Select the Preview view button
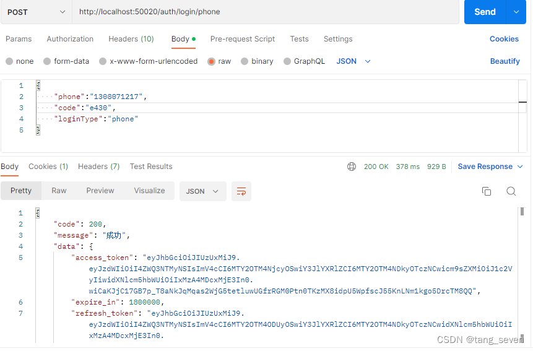This screenshot has width=533, height=351. click(x=100, y=191)
